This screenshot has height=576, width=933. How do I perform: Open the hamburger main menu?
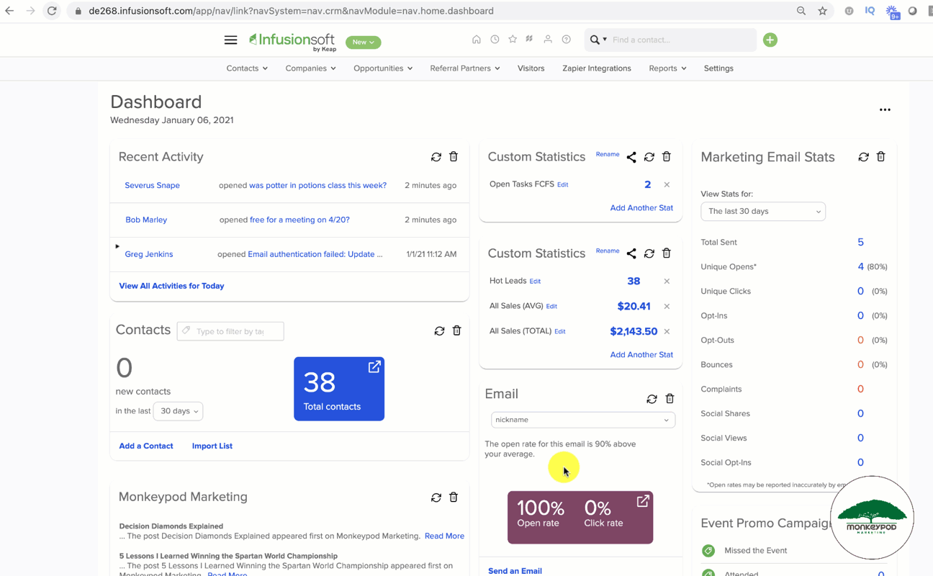230,40
